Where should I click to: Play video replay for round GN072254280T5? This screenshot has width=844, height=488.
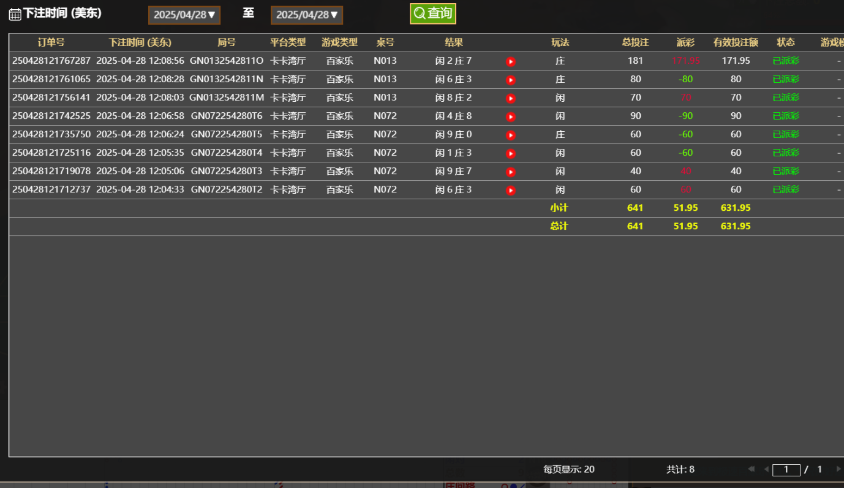pyautogui.click(x=511, y=135)
